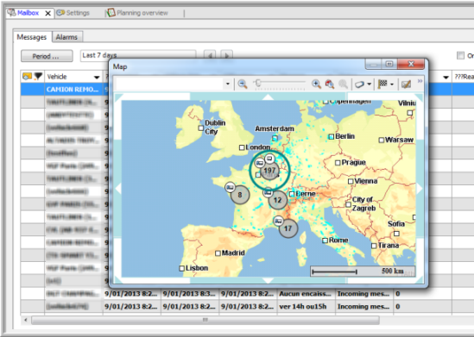Click the Period ... button
Image resolution: width=474 pixels, height=337 pixels.
point(47,56)
